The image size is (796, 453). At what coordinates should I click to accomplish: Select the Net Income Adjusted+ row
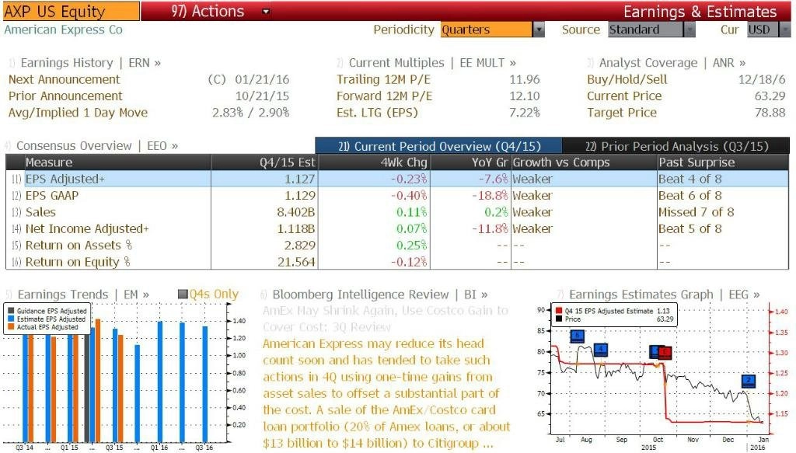397,228
